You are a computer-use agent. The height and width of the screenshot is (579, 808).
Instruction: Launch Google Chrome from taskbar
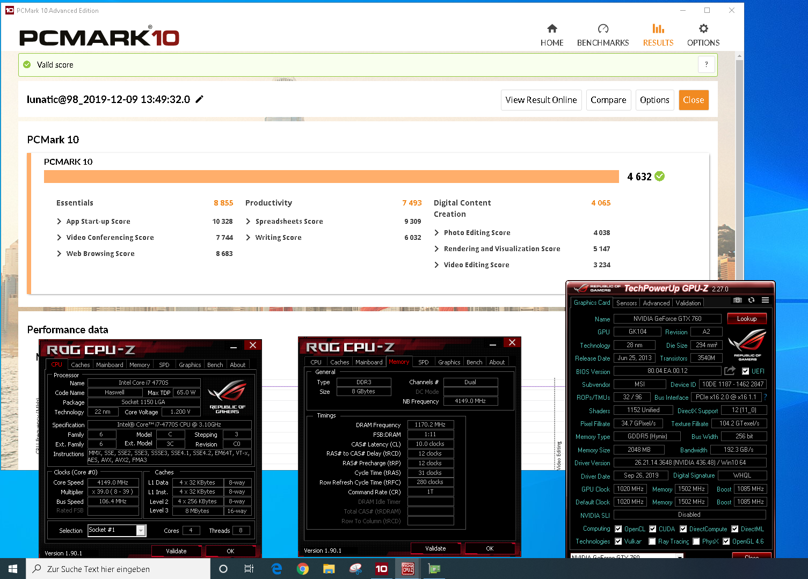[x=303, y=569]
